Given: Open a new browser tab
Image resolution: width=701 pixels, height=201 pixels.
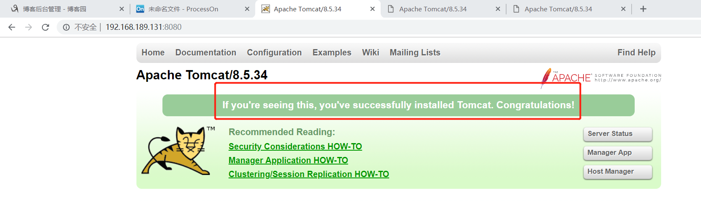Looking at the screenshot, I should 643,9.
